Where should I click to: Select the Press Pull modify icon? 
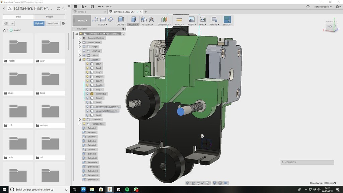pos(133,19)
